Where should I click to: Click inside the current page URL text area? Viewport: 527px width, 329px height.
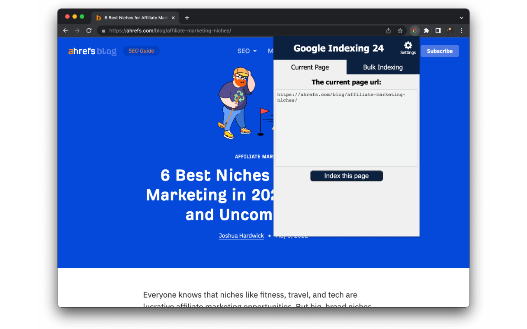(346, 127)
